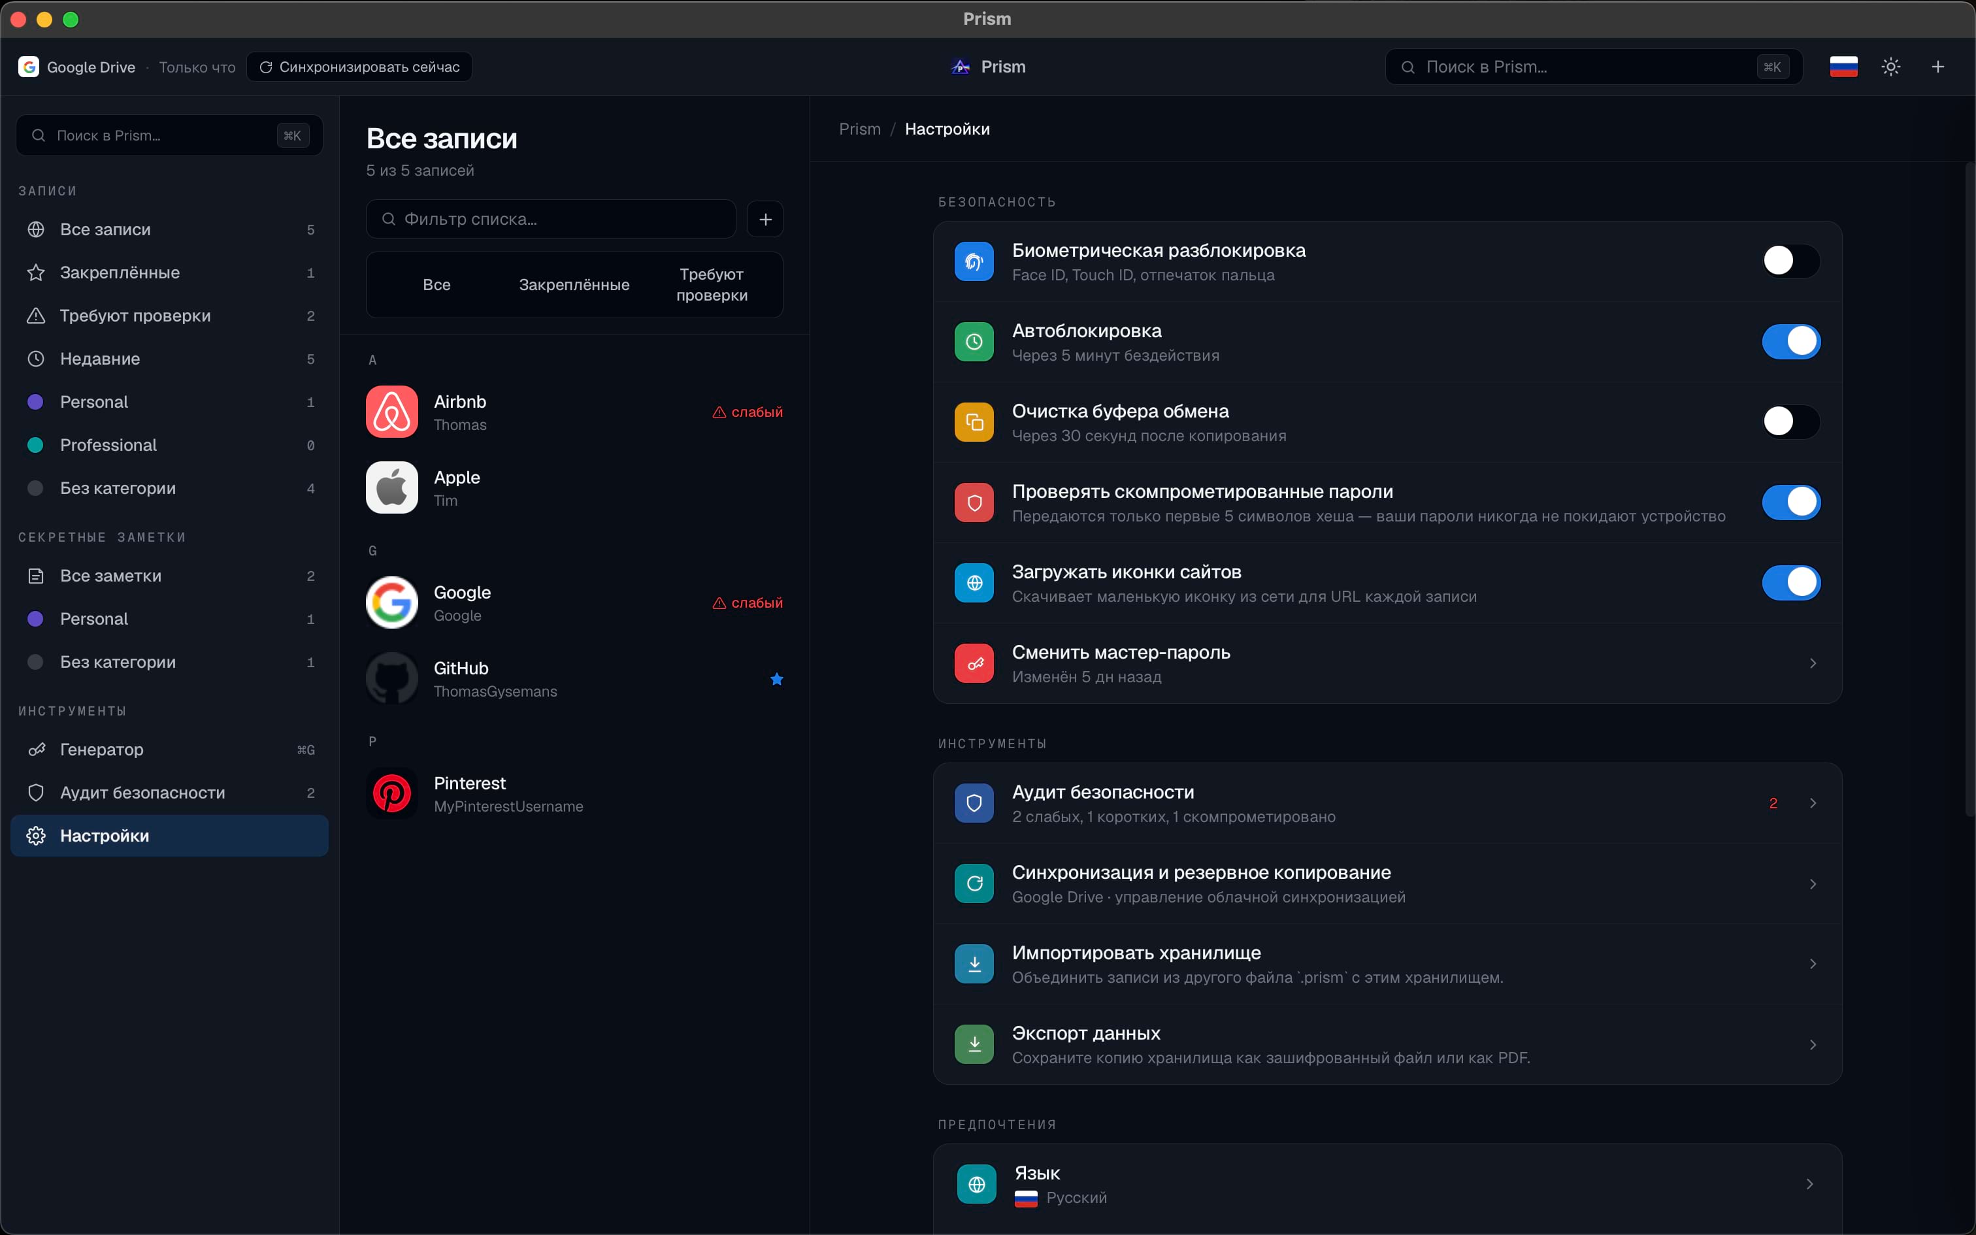Open Все записи in the sidebar
Image resolution: width=1976 pixels, height=1235 pixels.
coord(170,229)
